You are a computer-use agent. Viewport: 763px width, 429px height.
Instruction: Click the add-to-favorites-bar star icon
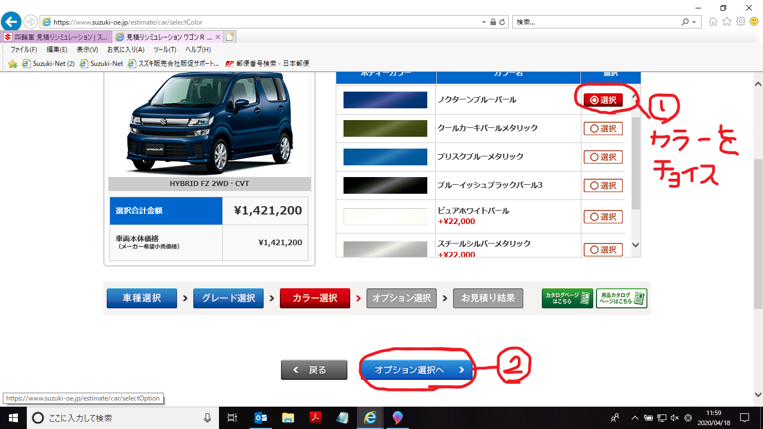point(13,64)
